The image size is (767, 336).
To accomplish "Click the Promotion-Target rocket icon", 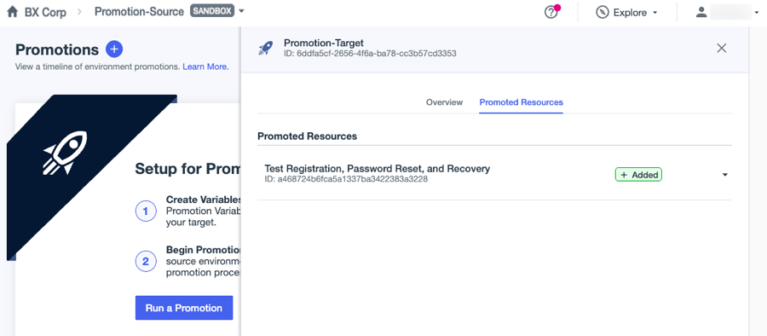I will tap(266, 48).
